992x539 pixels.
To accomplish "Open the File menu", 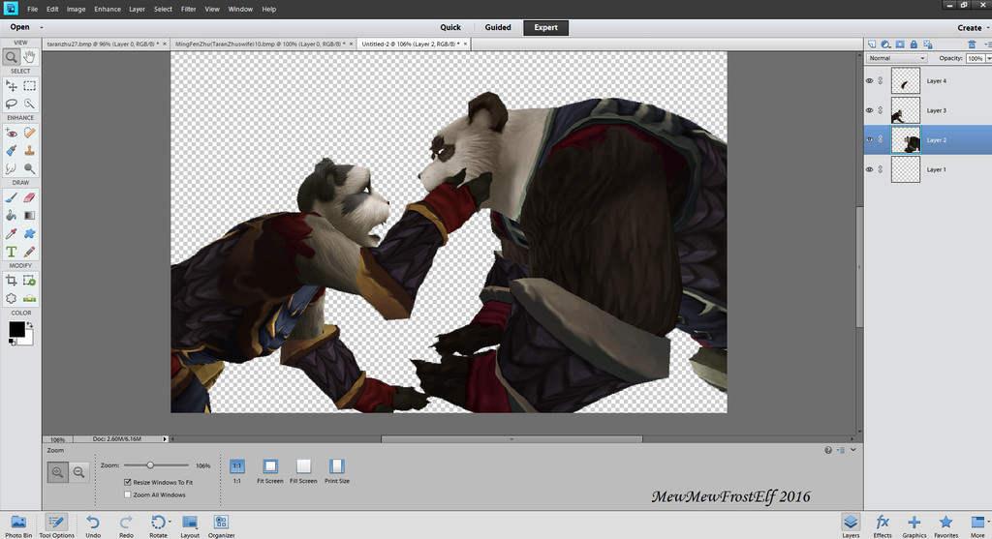I will 32,9.
